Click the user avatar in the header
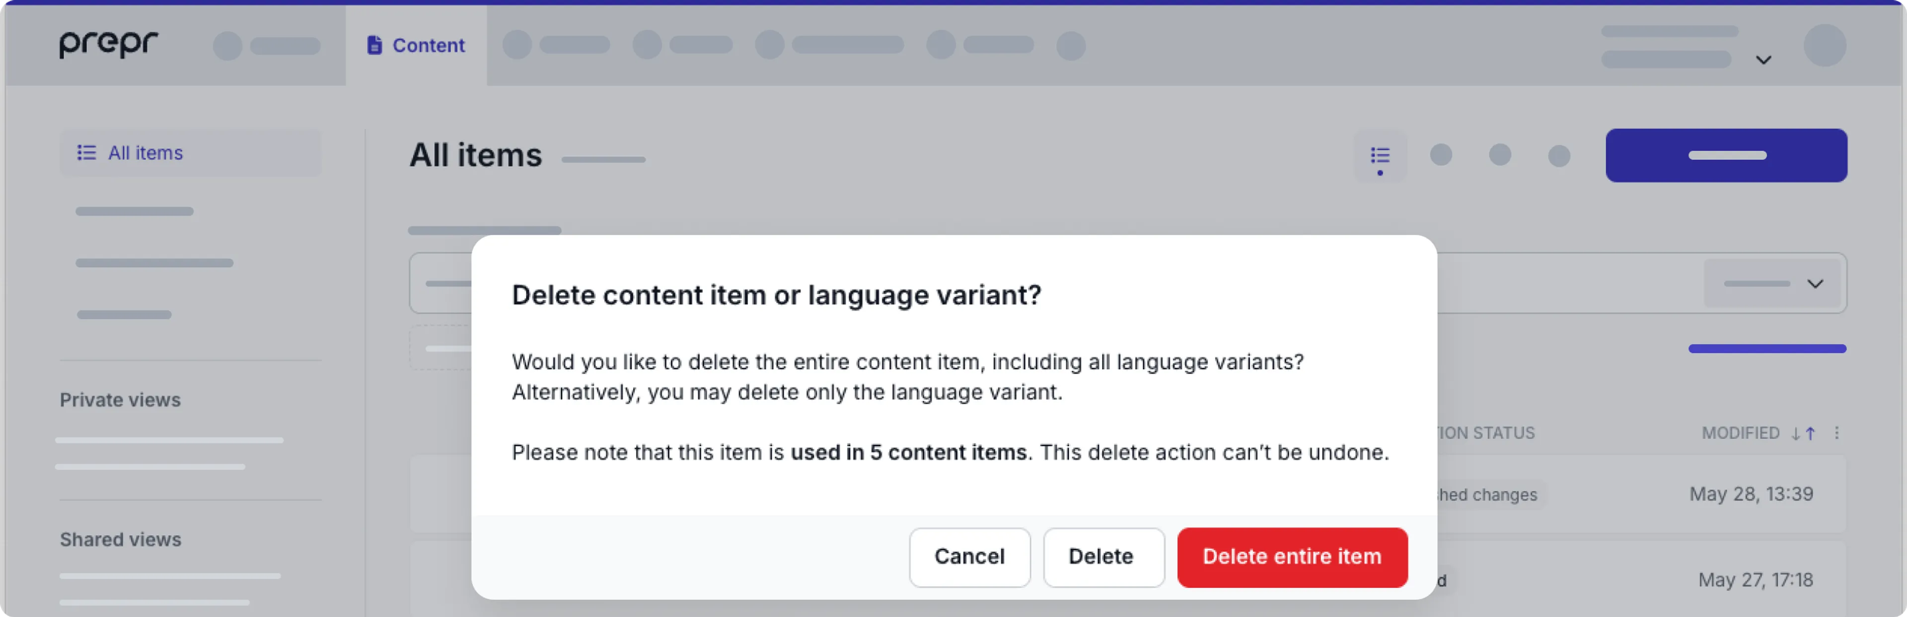 pos(1824,45)
